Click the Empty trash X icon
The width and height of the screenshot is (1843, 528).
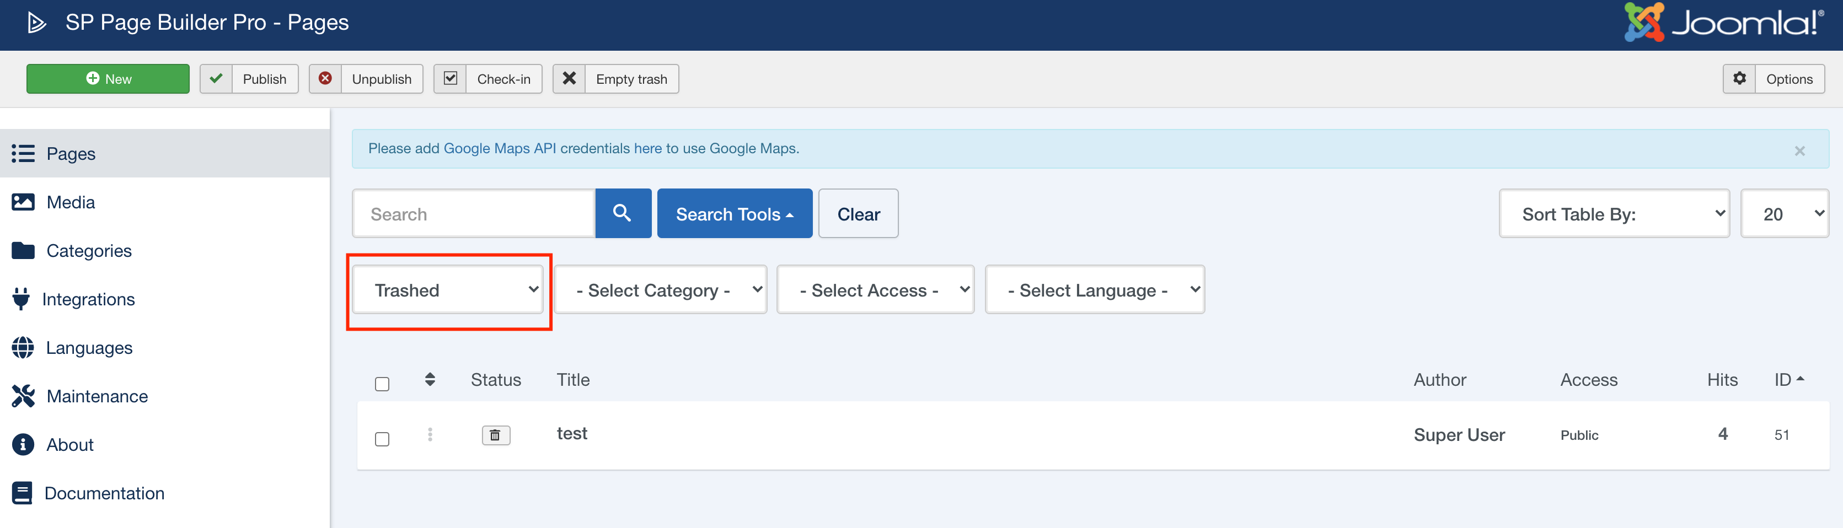[x=569, y=79]
